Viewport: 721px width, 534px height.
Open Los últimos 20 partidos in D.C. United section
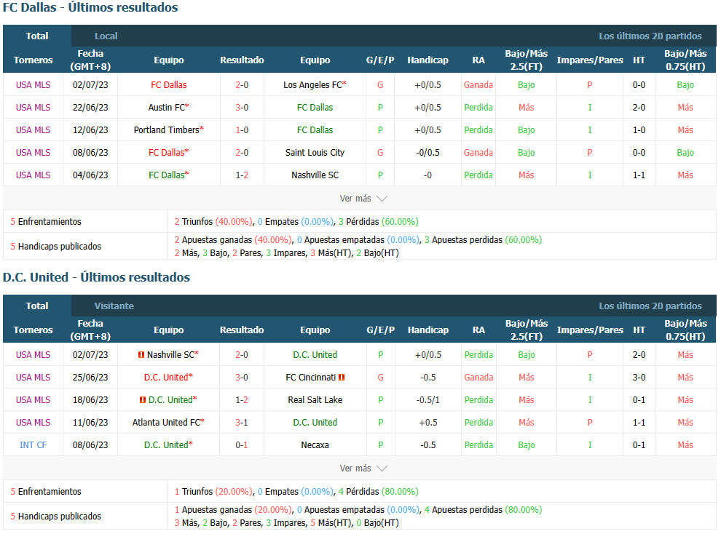click(650, 306)
